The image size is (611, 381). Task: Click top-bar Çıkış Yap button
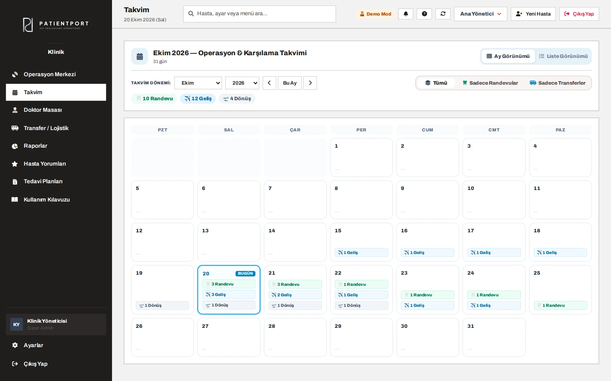point(579,14)
